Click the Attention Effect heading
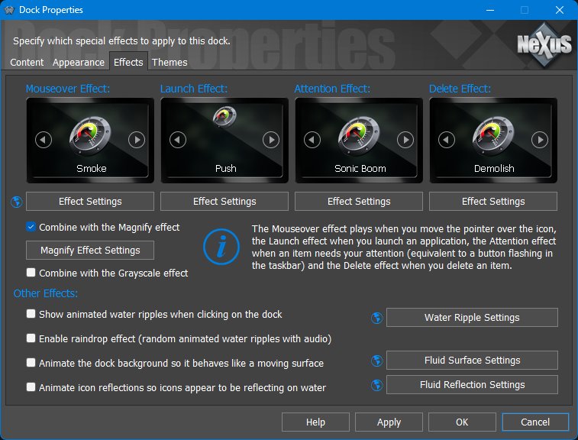The height and width of the screenshot is (440, 578). tap(332, 89)
